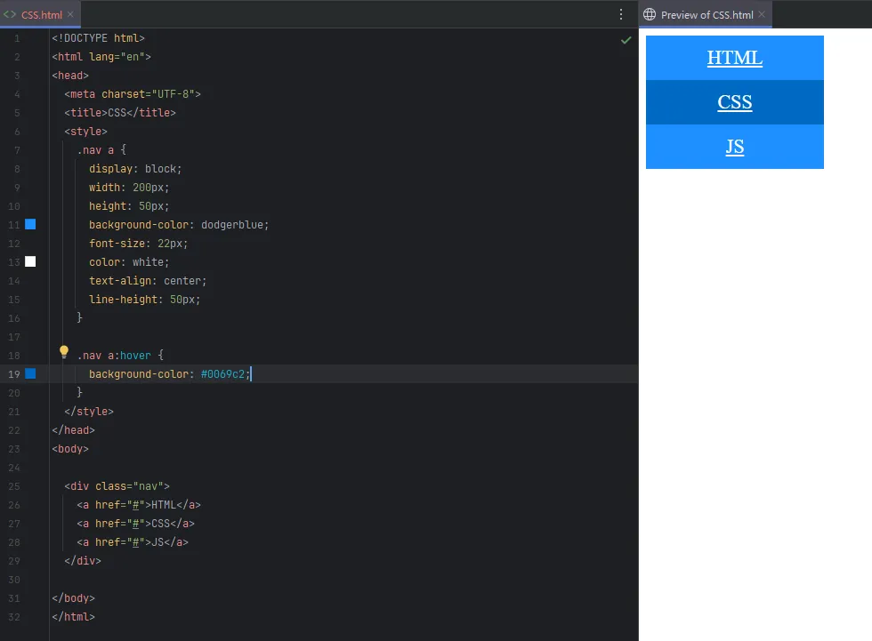Open the editor tab options three-dot menu
The image size is (872, 641).
click(x=621, y=14)
